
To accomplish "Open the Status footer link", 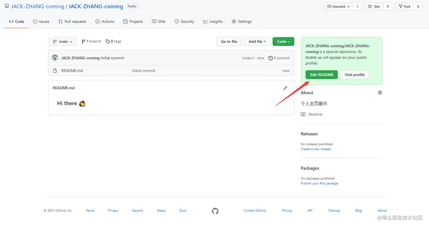I will pos(161,211).
